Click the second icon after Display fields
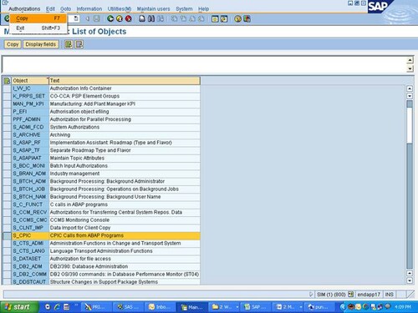The width and height of the screenshot is (418, 313). (x=79, y=44)
